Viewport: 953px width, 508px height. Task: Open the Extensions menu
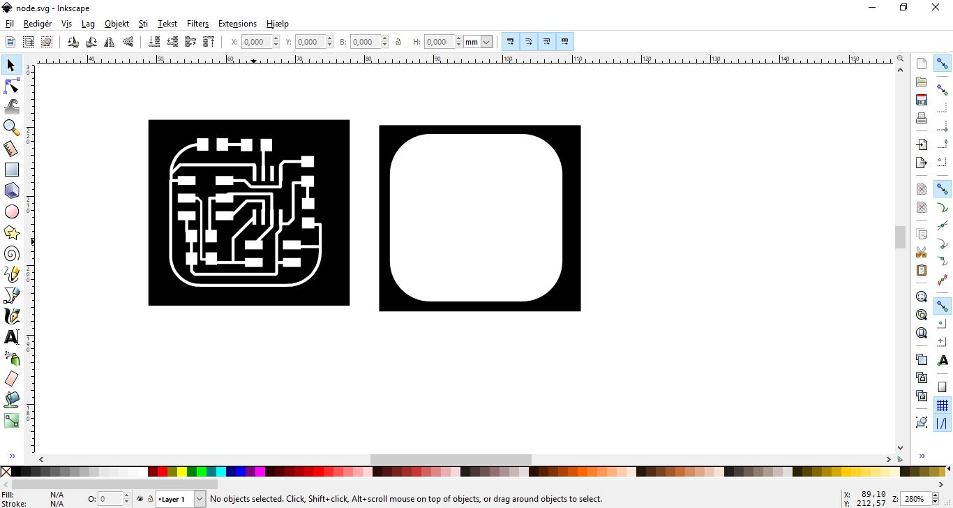pos(237,23)
